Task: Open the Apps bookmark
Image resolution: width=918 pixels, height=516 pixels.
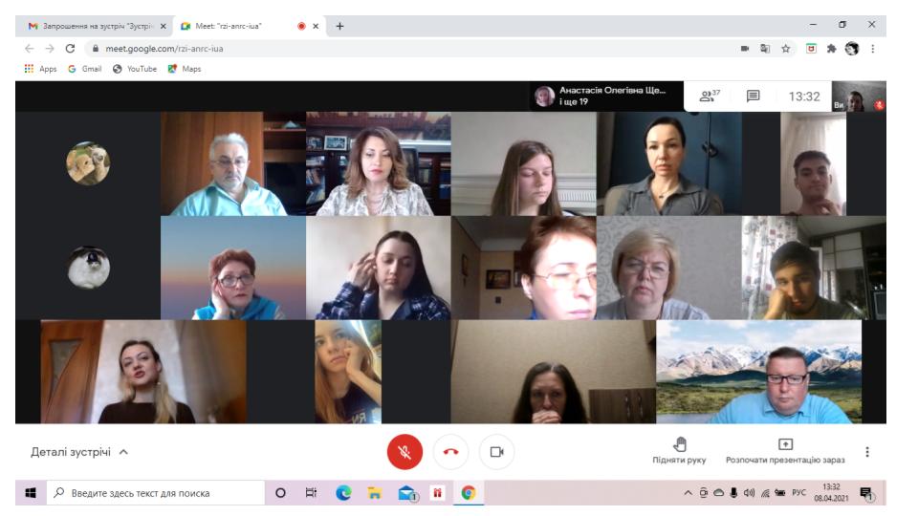Action: pyautogui.click(x=40, y=69)
